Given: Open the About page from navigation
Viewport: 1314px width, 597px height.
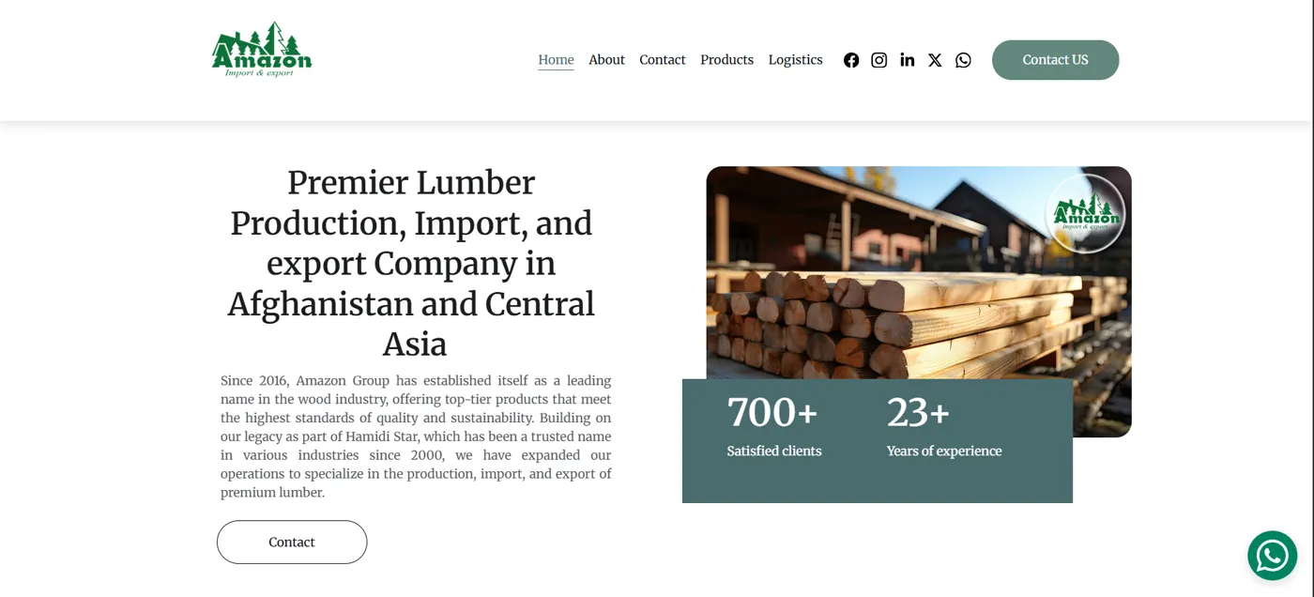Looking at the screenshot, I should pyautogui.click(x=606, y=60).
